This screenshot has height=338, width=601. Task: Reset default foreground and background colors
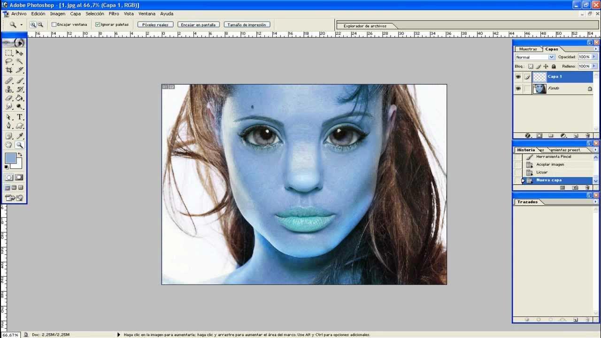[7, 167]
